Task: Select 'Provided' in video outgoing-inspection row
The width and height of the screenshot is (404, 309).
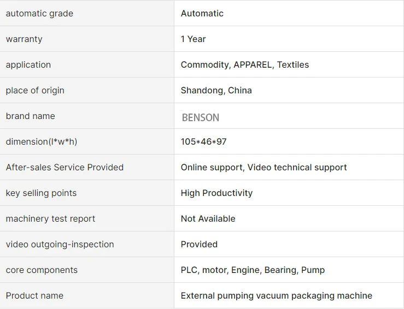Action: [200, 245]
